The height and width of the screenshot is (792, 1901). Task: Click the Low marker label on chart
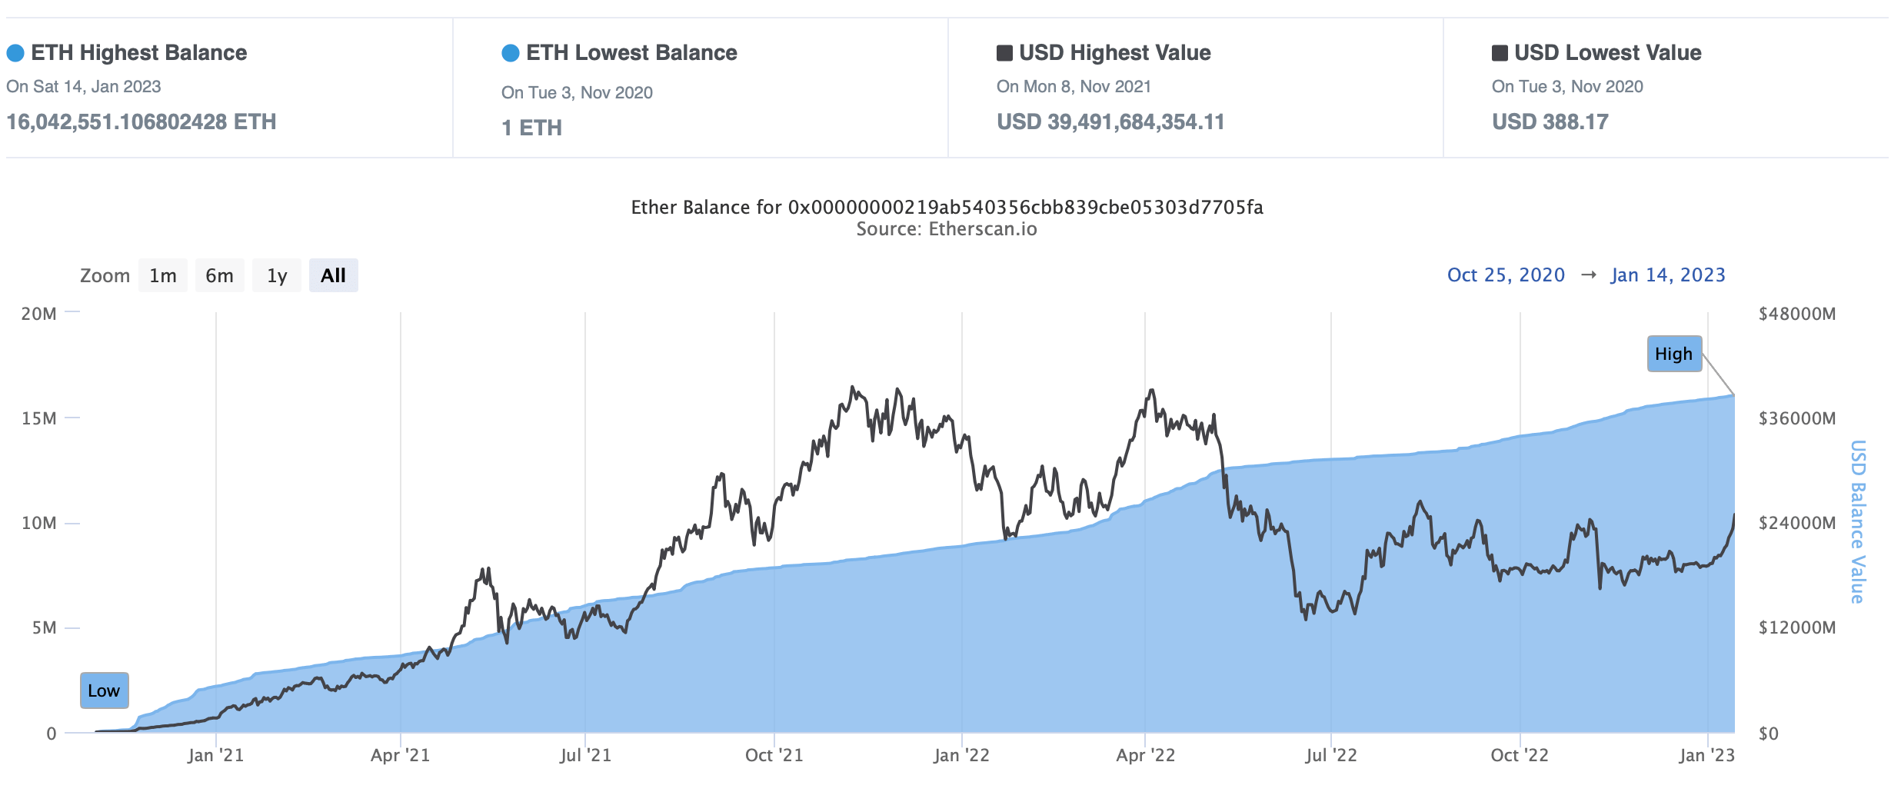pos(104,691)
